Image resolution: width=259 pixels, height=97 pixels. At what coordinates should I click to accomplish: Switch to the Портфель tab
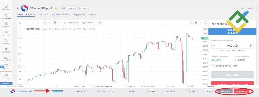(44, 14)
